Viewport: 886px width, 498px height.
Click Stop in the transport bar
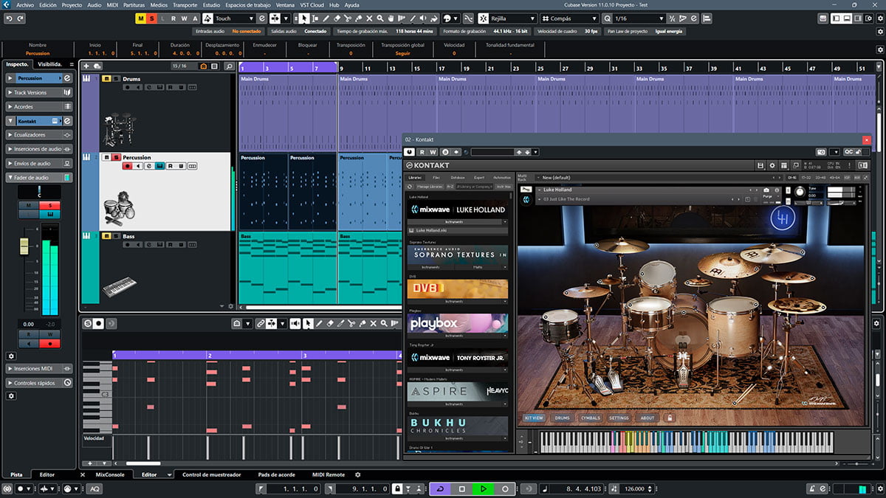coord(461,488)
